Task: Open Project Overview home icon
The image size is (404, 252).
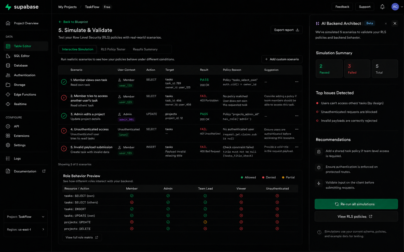Action: pyautogui.click(x=8, y=23)
